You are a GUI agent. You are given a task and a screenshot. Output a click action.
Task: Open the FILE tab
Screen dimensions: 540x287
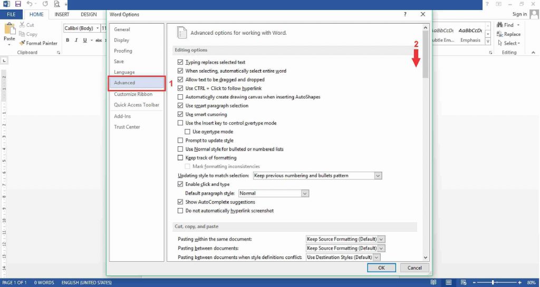point(11,14)
